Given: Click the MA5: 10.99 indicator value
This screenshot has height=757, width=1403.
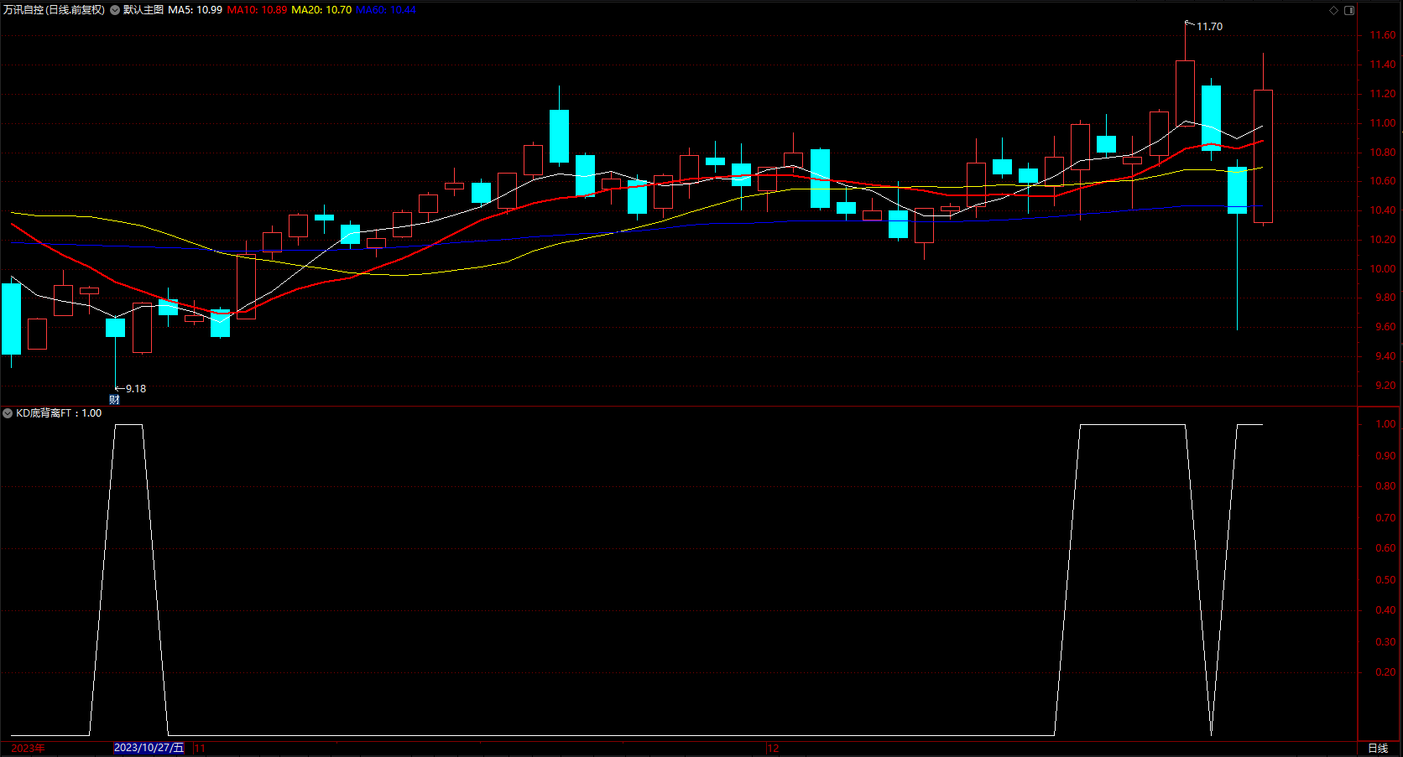Looking at the screenshot, I should coord(196,10).
